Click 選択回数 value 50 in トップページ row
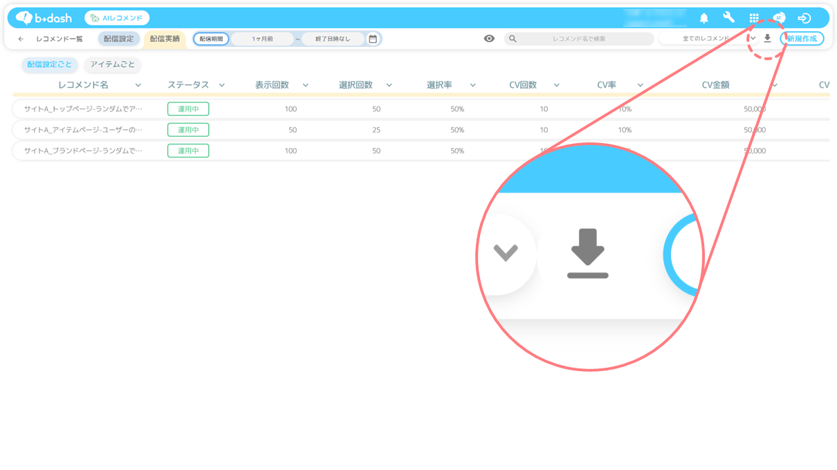The image size is (837, 470). [376, 109]
